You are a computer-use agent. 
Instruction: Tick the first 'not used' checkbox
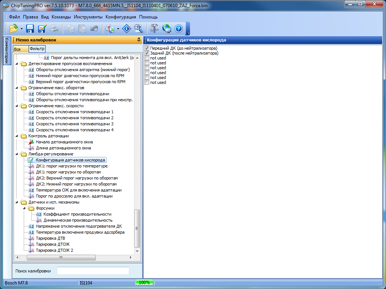click(147, 58)
